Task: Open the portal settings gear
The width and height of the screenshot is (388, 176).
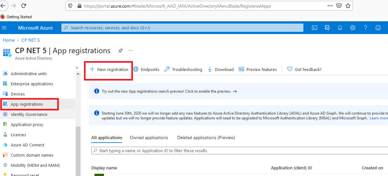Action: click(352, 28)
